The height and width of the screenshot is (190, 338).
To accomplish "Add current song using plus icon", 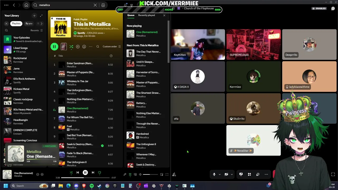I will [42, 174].
